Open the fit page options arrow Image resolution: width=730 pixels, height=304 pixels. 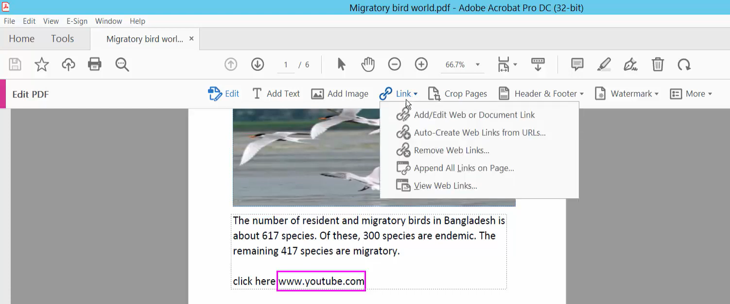click(515, 64)
